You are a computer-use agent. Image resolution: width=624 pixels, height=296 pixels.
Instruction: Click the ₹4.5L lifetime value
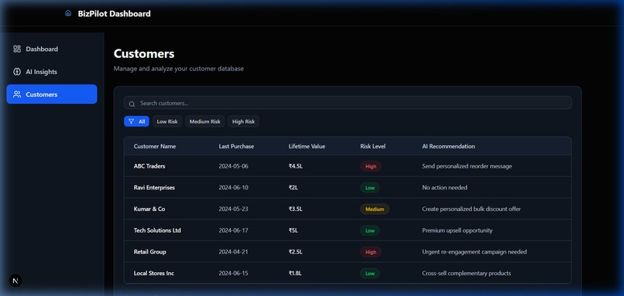(296, 166)
